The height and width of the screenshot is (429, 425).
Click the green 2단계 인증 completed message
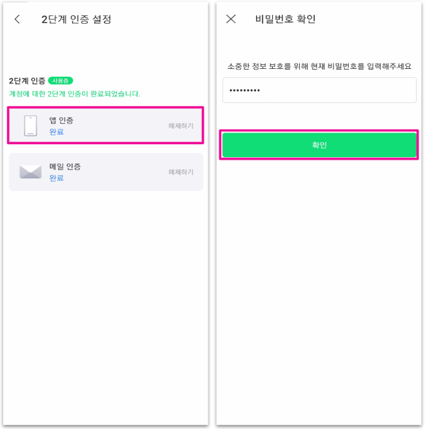(75, 94)
